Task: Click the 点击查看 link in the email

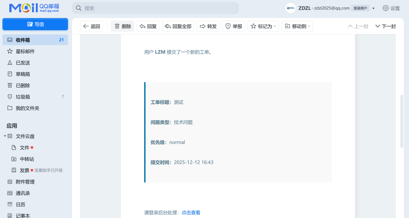Action: (191, 212)
